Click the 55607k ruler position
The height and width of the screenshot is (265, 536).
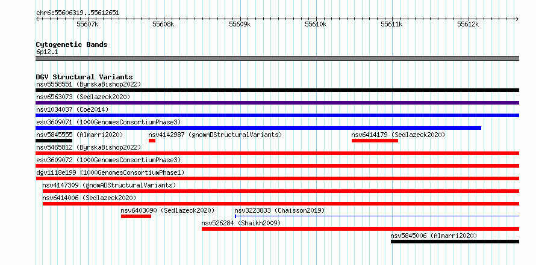pyautogui.click(x=87, y=24)
